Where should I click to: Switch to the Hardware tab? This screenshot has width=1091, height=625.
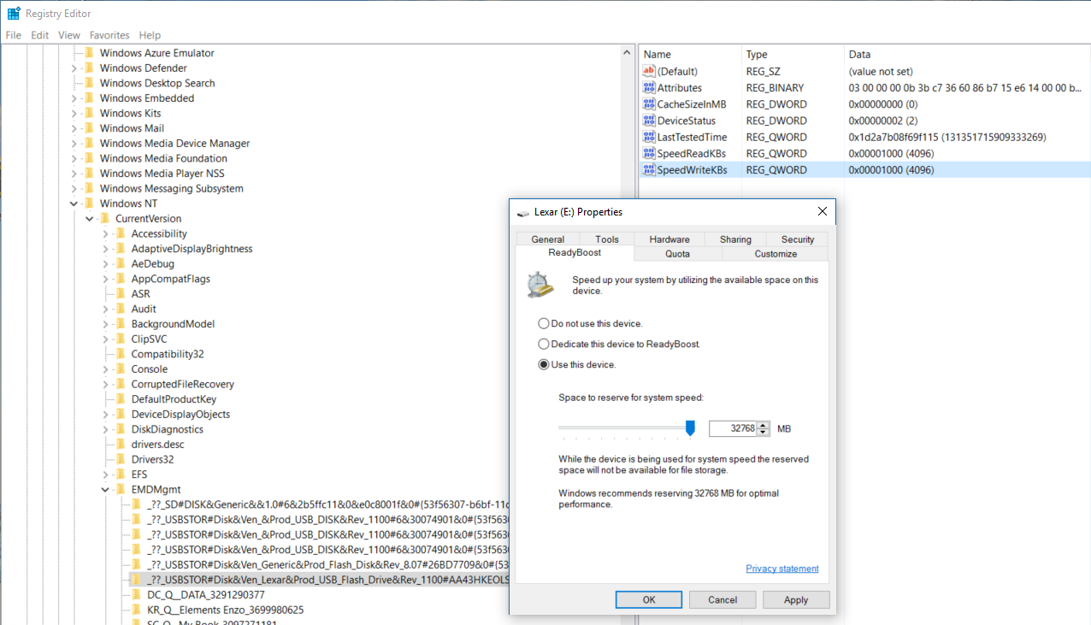pyautogui.click(x=669, y=239)
